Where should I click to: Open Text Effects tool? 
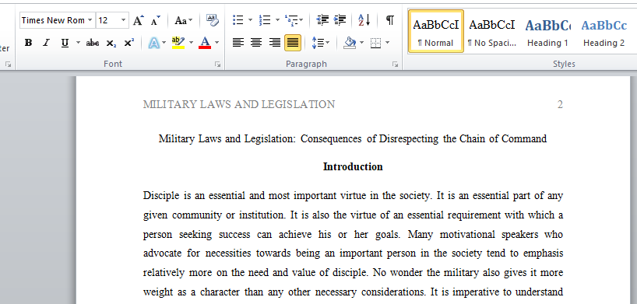pos(153,43)
